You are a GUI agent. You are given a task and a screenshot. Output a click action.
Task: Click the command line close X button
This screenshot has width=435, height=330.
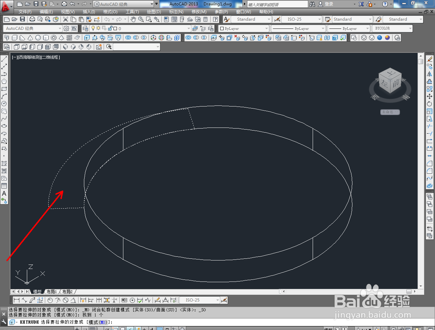[4, 314]
